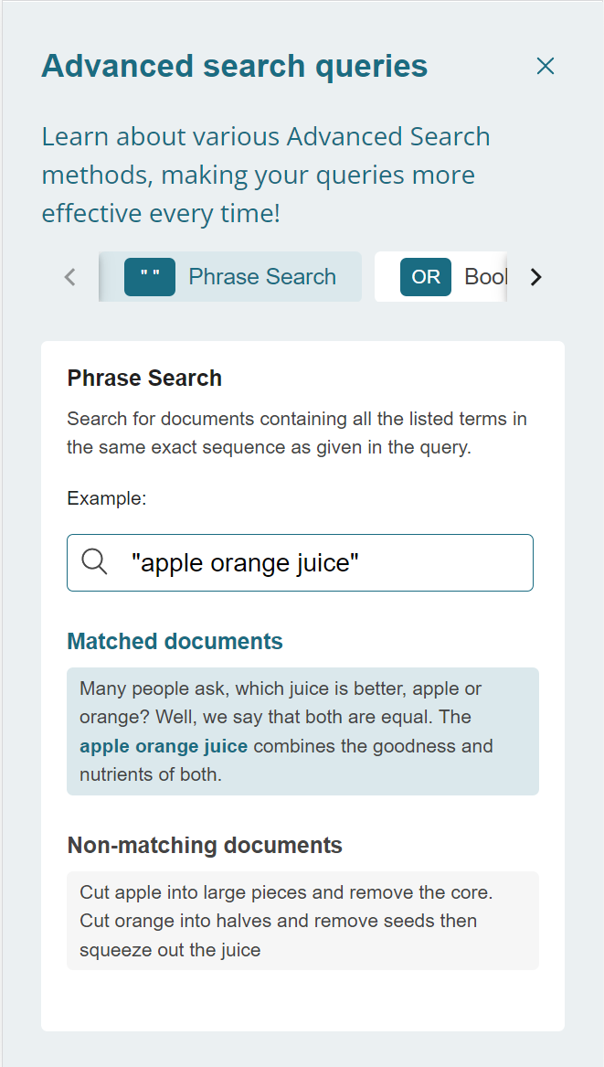The image size is (604, 1067).
Task: Click the bold Phrase Search section heading
Action: pyautogui.click(x=144, y=379)
